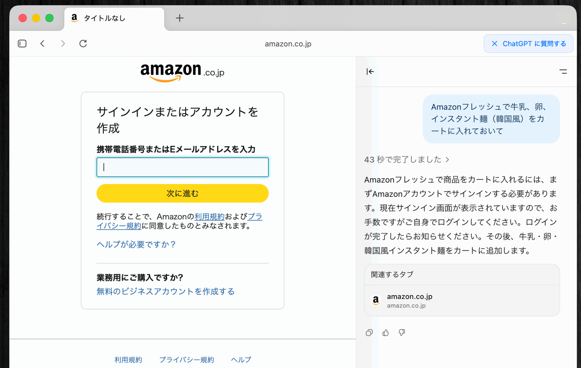Screen dimensions: 581x368
Task: Focus the phone or email input field
Action: 182,167
